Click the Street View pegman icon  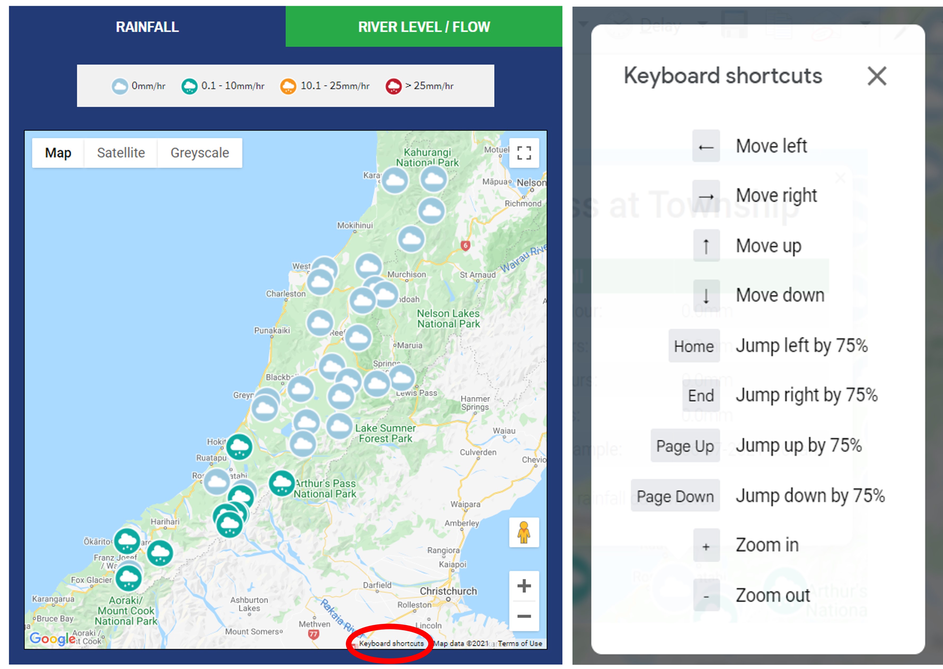pos(524,532)
